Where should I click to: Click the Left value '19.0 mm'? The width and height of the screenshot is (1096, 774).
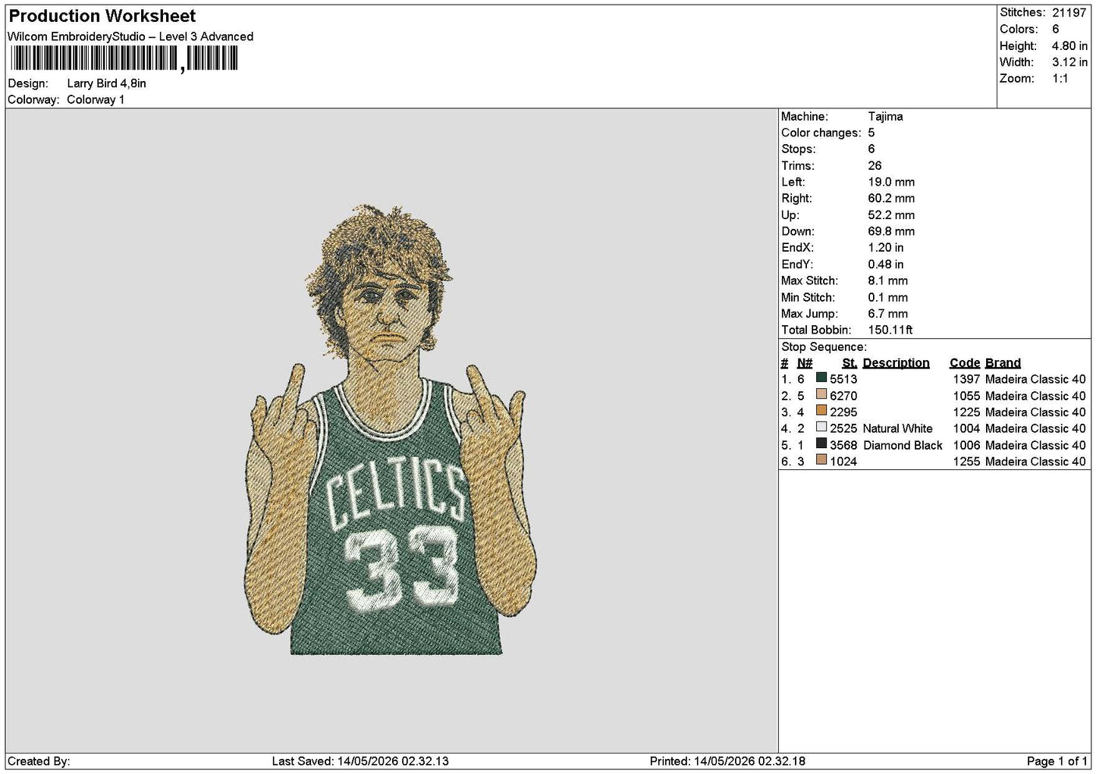[891, 182]
